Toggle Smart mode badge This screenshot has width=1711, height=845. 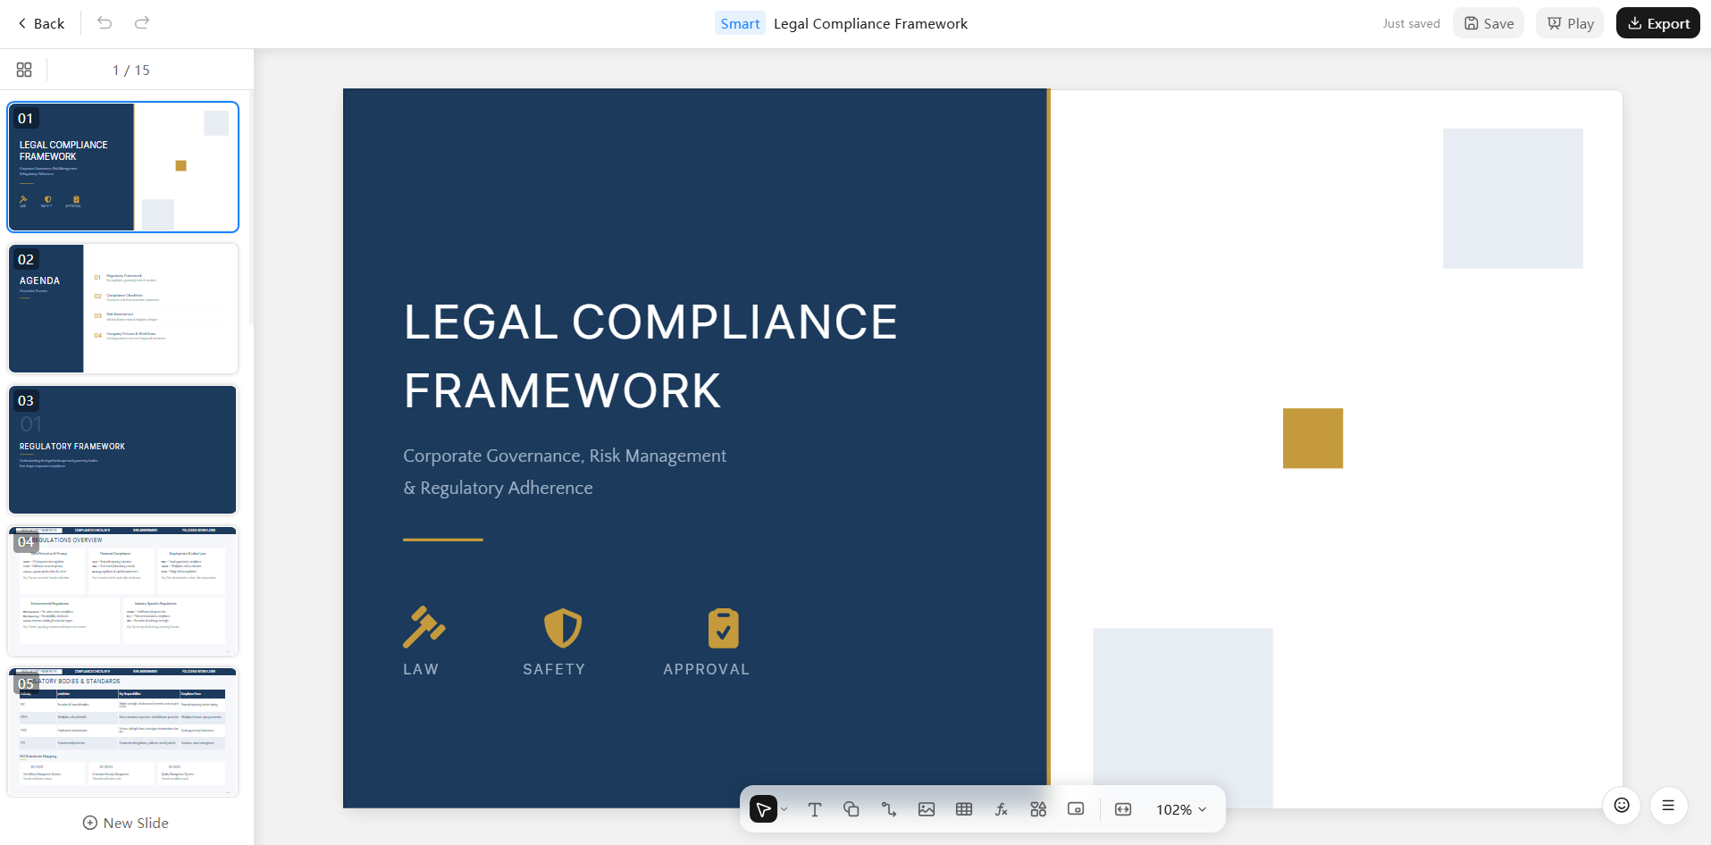click(x=740, y=23)
